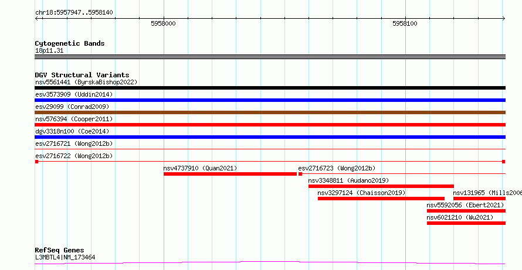Click the blue esv3573909 variant bar
The image size is (522, 270).
270,100
